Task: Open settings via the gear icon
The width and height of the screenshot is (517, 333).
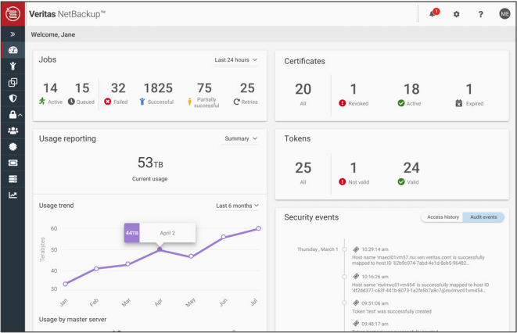Action: (x=457, y=14)
